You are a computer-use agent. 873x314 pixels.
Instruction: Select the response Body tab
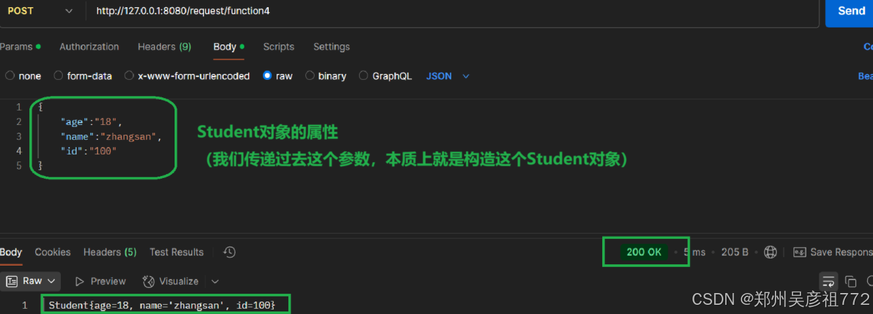click(x=10, y=252)
